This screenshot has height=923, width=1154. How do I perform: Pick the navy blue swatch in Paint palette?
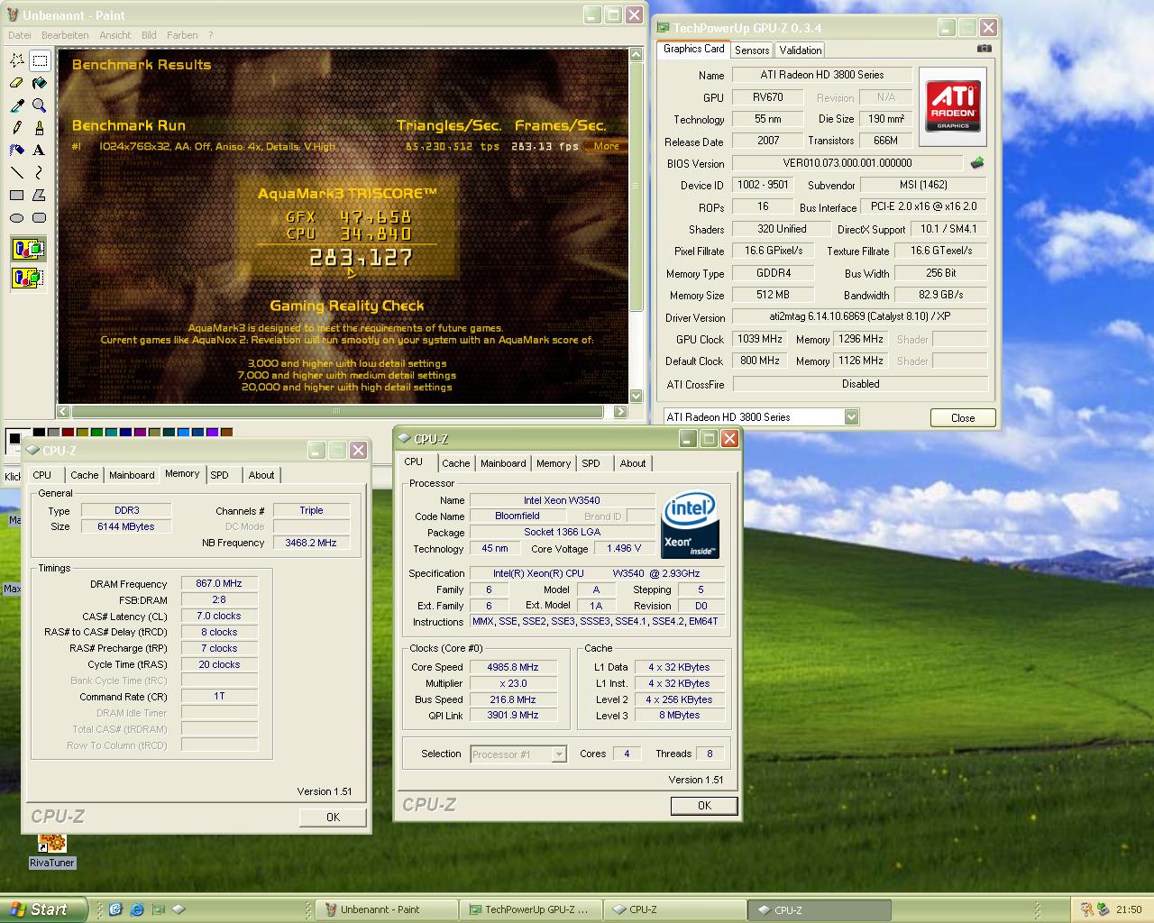(x=125, y=434)
